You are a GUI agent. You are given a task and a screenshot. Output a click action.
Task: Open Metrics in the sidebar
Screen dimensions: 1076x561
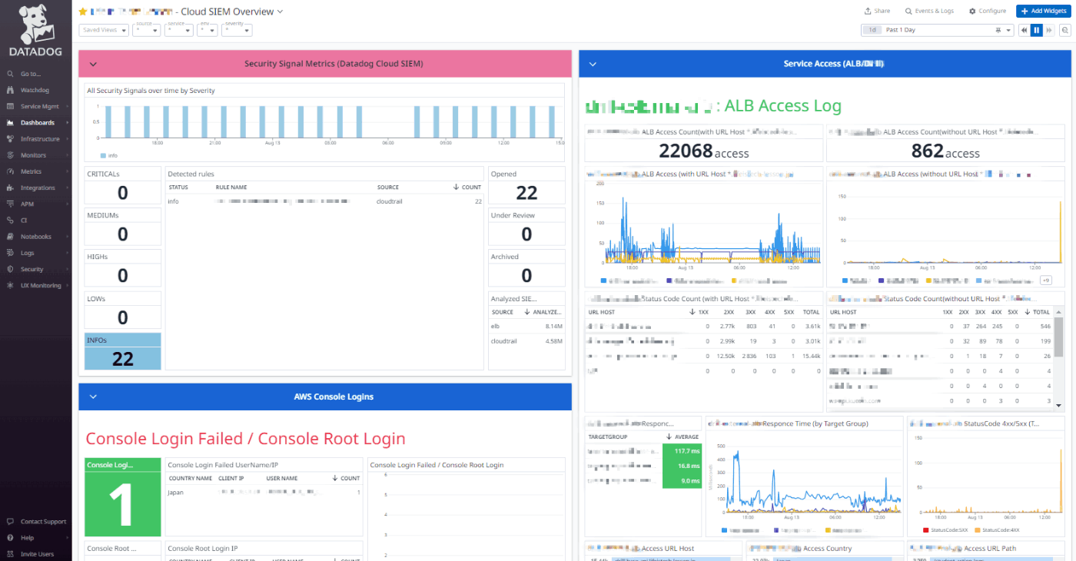31,171
